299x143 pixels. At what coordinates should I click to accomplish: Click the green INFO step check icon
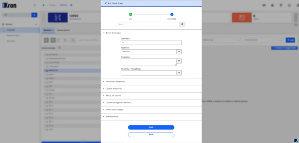130,14
